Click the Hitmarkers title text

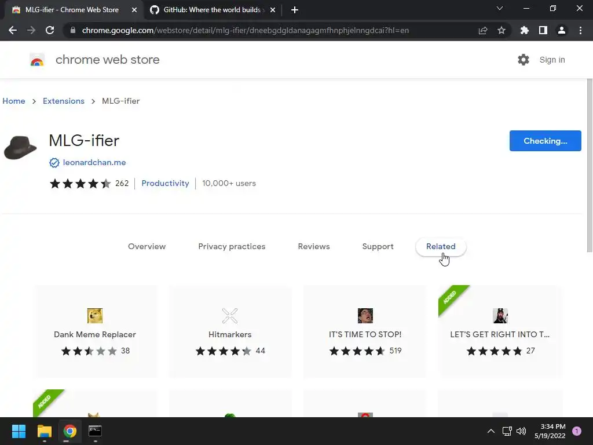click(x=230, y=334)
